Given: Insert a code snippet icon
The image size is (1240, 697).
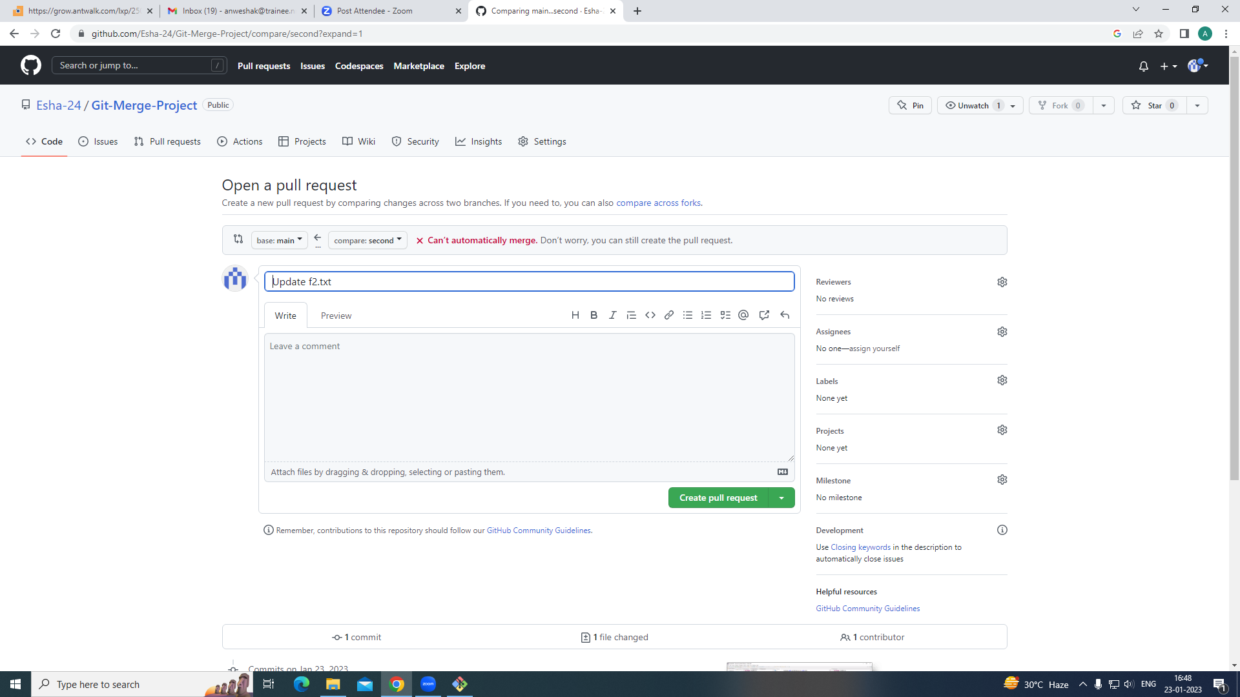Looking at the screenshot, I should click(x=650, y=315).
